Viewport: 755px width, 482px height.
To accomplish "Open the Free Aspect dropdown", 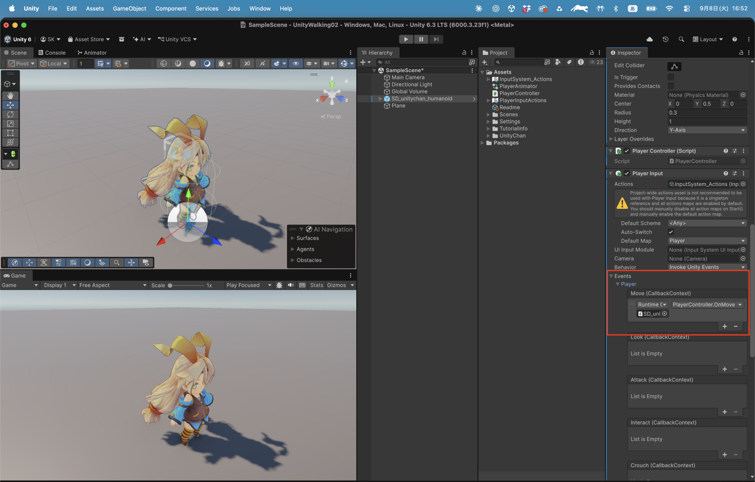I will (x=113, y=285).
